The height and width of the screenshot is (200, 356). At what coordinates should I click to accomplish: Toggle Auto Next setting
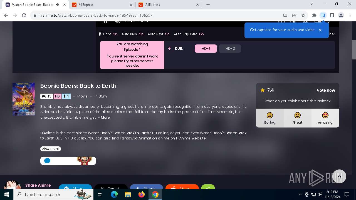(x=159, y=34)
